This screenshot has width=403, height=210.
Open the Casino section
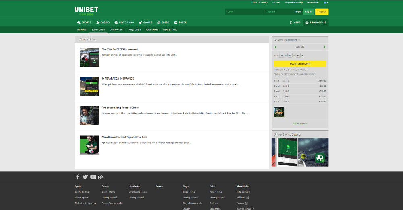(x=103, y=22)
